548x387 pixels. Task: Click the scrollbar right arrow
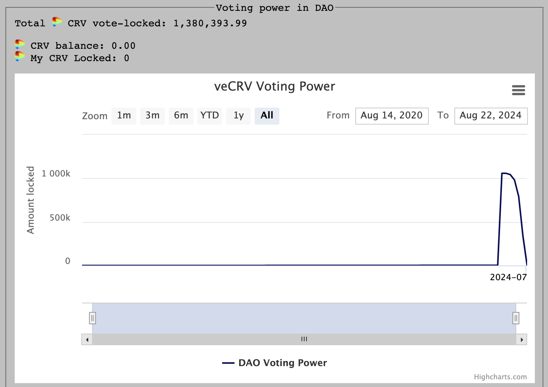[522, 340]
